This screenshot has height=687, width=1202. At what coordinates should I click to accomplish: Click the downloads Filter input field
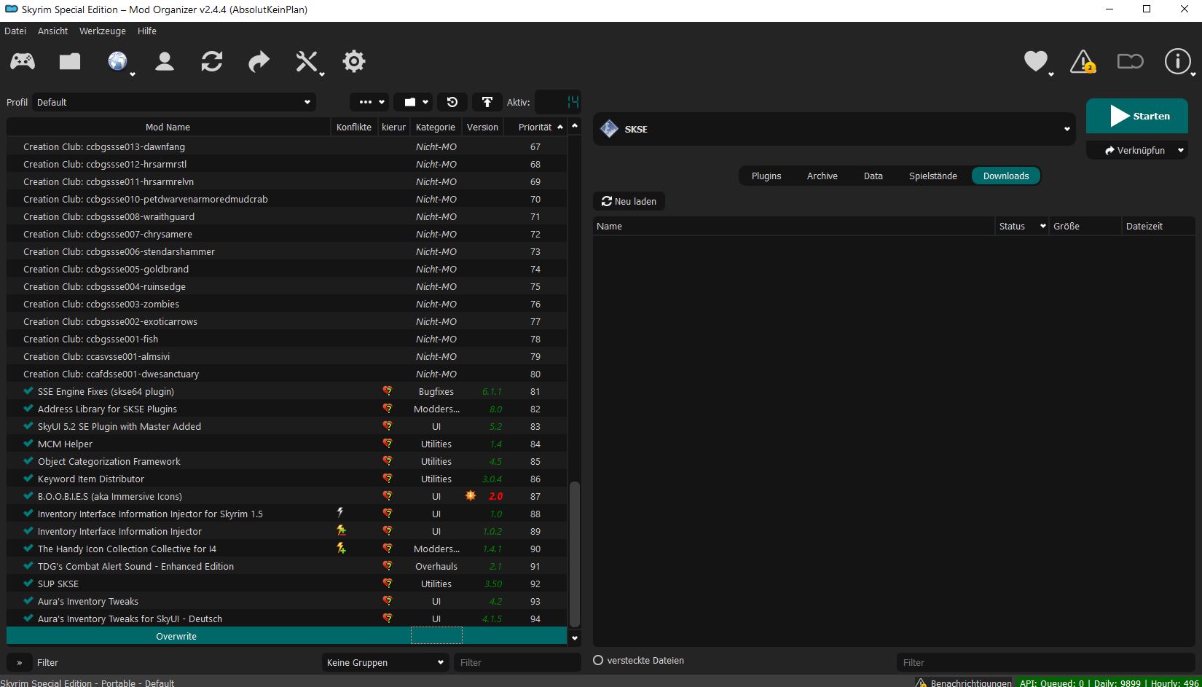1045,662
